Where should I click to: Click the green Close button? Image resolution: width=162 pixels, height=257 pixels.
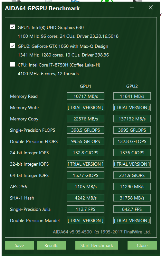click(x=142, y=245)
